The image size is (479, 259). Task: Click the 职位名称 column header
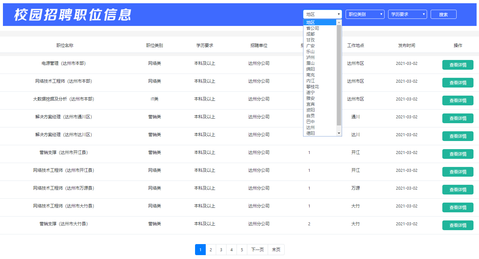(65, 45)
